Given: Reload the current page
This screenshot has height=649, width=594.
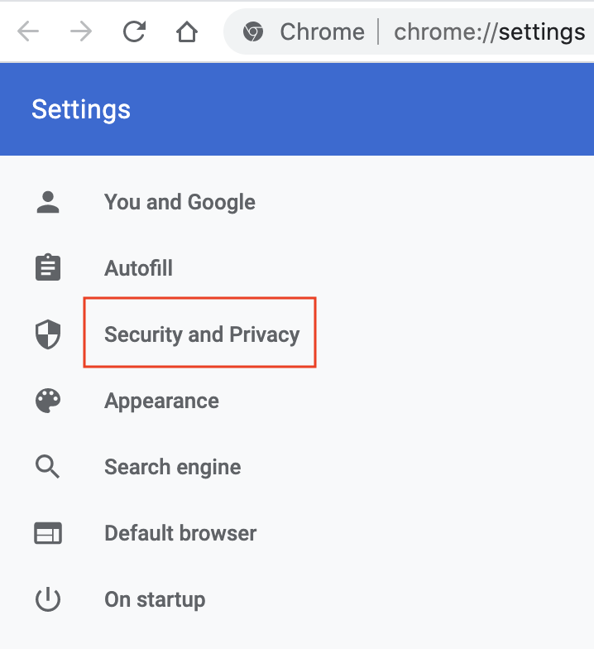Looking at the screenshot, I should point(134,32).
